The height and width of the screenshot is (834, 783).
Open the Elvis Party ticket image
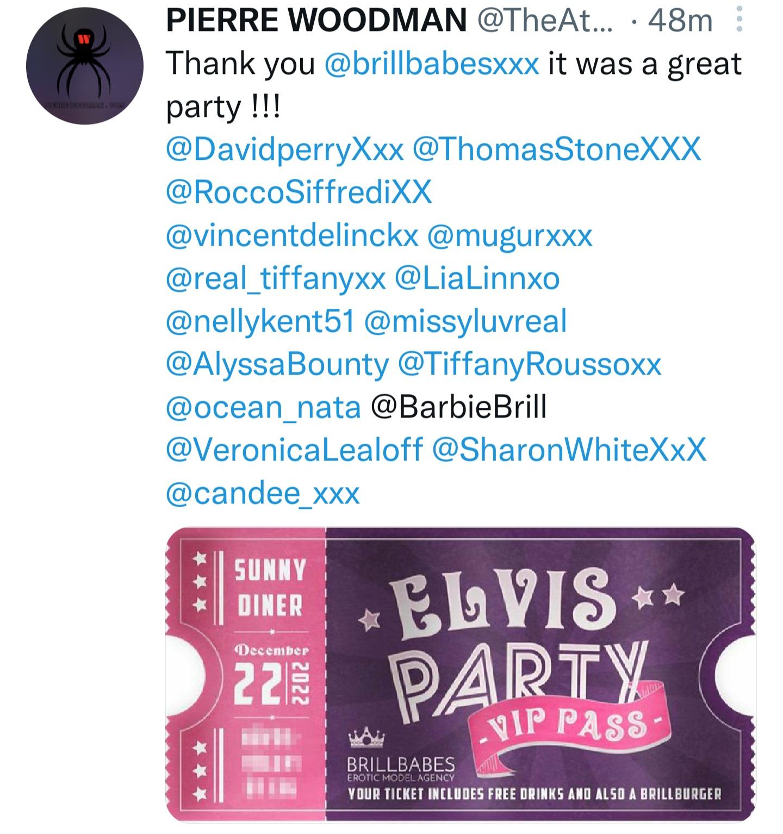pyautogui.click(x=461, y=674)
